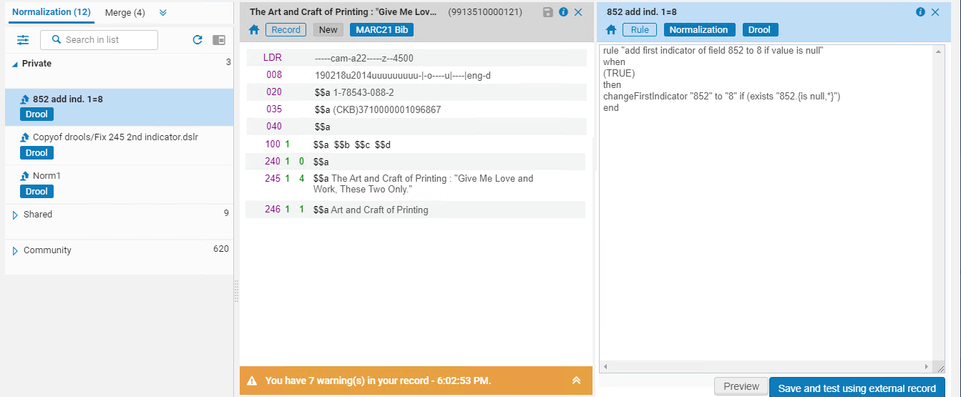The width and height of the screenshot is (961, 397).
Task: Close the 852 add ind. rule panel
Action: [x=935, y=12]
